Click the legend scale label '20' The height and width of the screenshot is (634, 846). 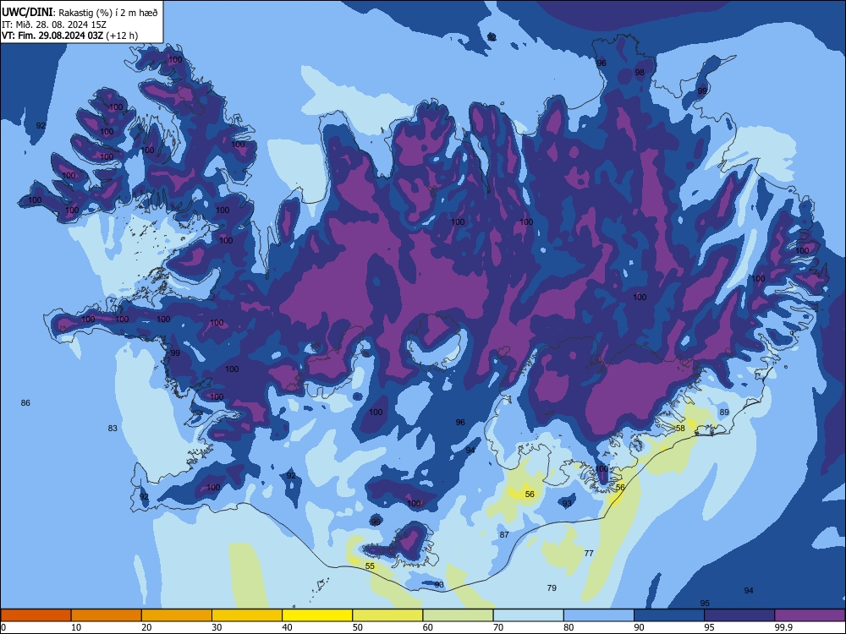coord(146,627)
